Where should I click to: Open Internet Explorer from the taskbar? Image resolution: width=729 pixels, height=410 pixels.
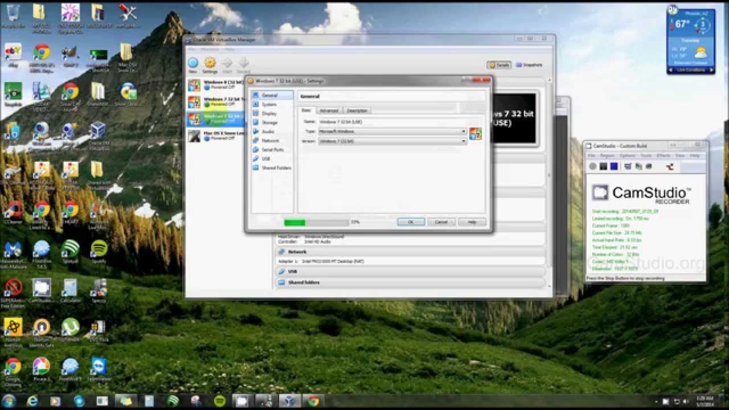pos(32,401)
